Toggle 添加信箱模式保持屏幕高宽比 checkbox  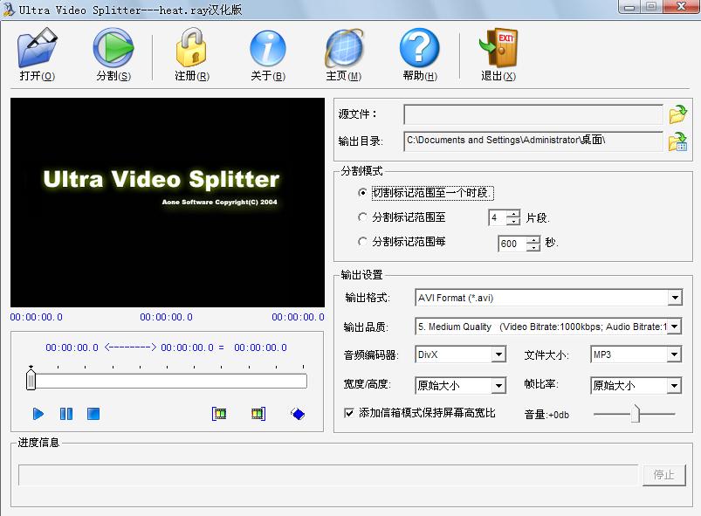click(x=348, y=413)
